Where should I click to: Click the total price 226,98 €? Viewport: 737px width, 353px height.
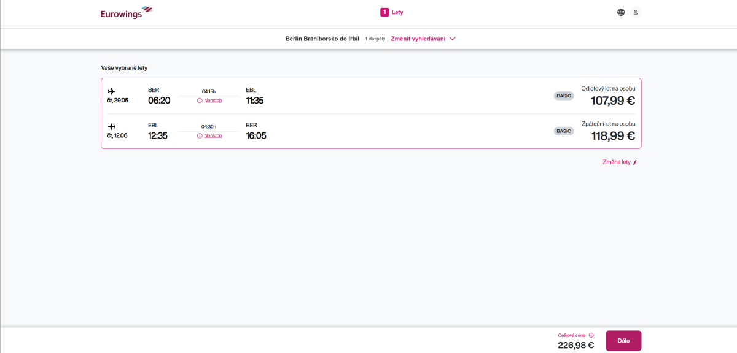point(575,345)
